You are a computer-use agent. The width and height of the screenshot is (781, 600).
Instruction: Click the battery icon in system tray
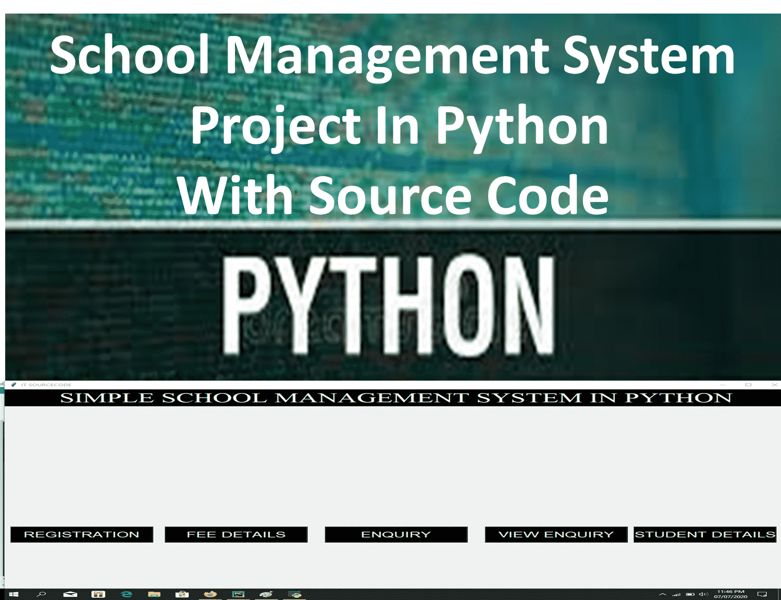pos(690,594)
